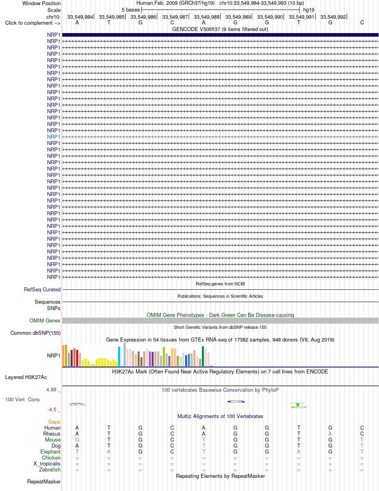
Task: Click position label 33,549,992 on ruler
Action: (x=333, y=17)
